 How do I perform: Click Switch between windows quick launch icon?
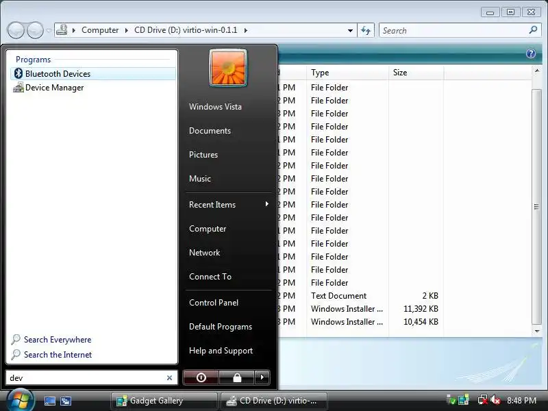(x=66, y=401)
